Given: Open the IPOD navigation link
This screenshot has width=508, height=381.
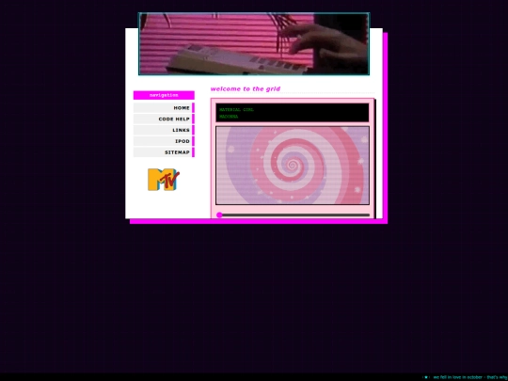Looking at the screenshot, I should [x=164, y=141].
